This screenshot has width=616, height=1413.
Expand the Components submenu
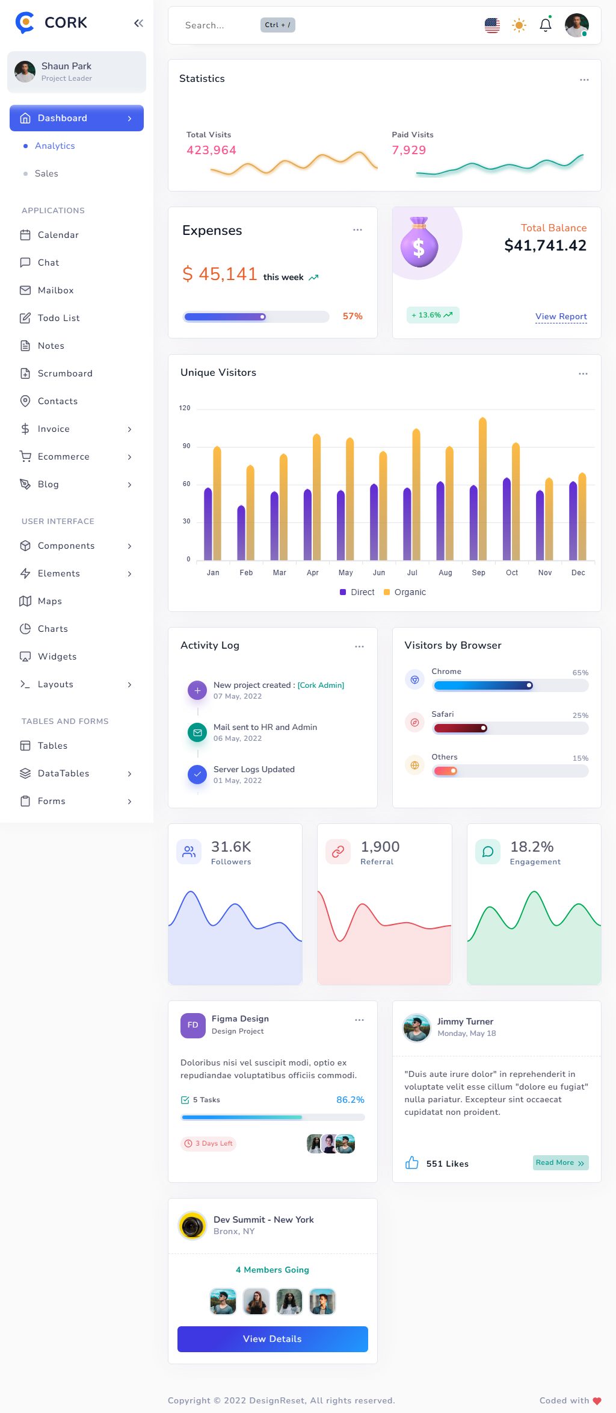pos(129,546)
